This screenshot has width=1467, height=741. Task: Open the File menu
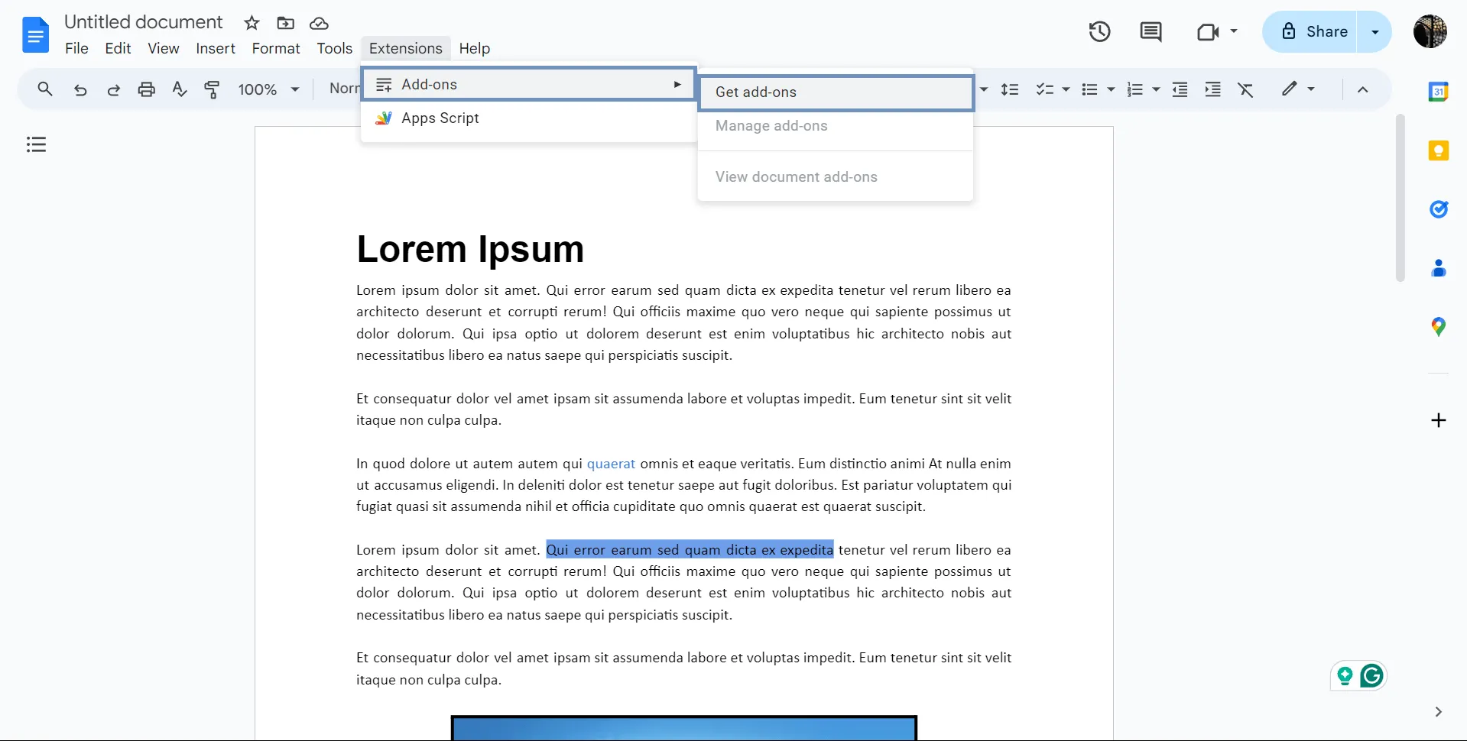76,48
